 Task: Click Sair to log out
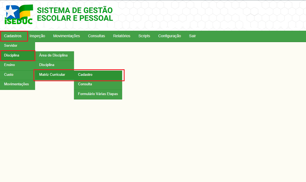(x=192, y=36)
